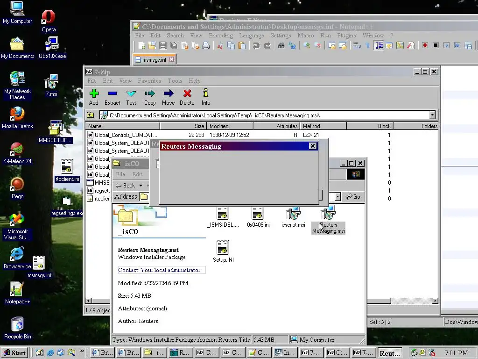The image size is (478, 359).
Task: Click the Reut... taskbar button
Action: [390, 353]
